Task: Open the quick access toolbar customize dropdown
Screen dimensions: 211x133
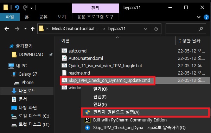Action: [x=31, y=8]
